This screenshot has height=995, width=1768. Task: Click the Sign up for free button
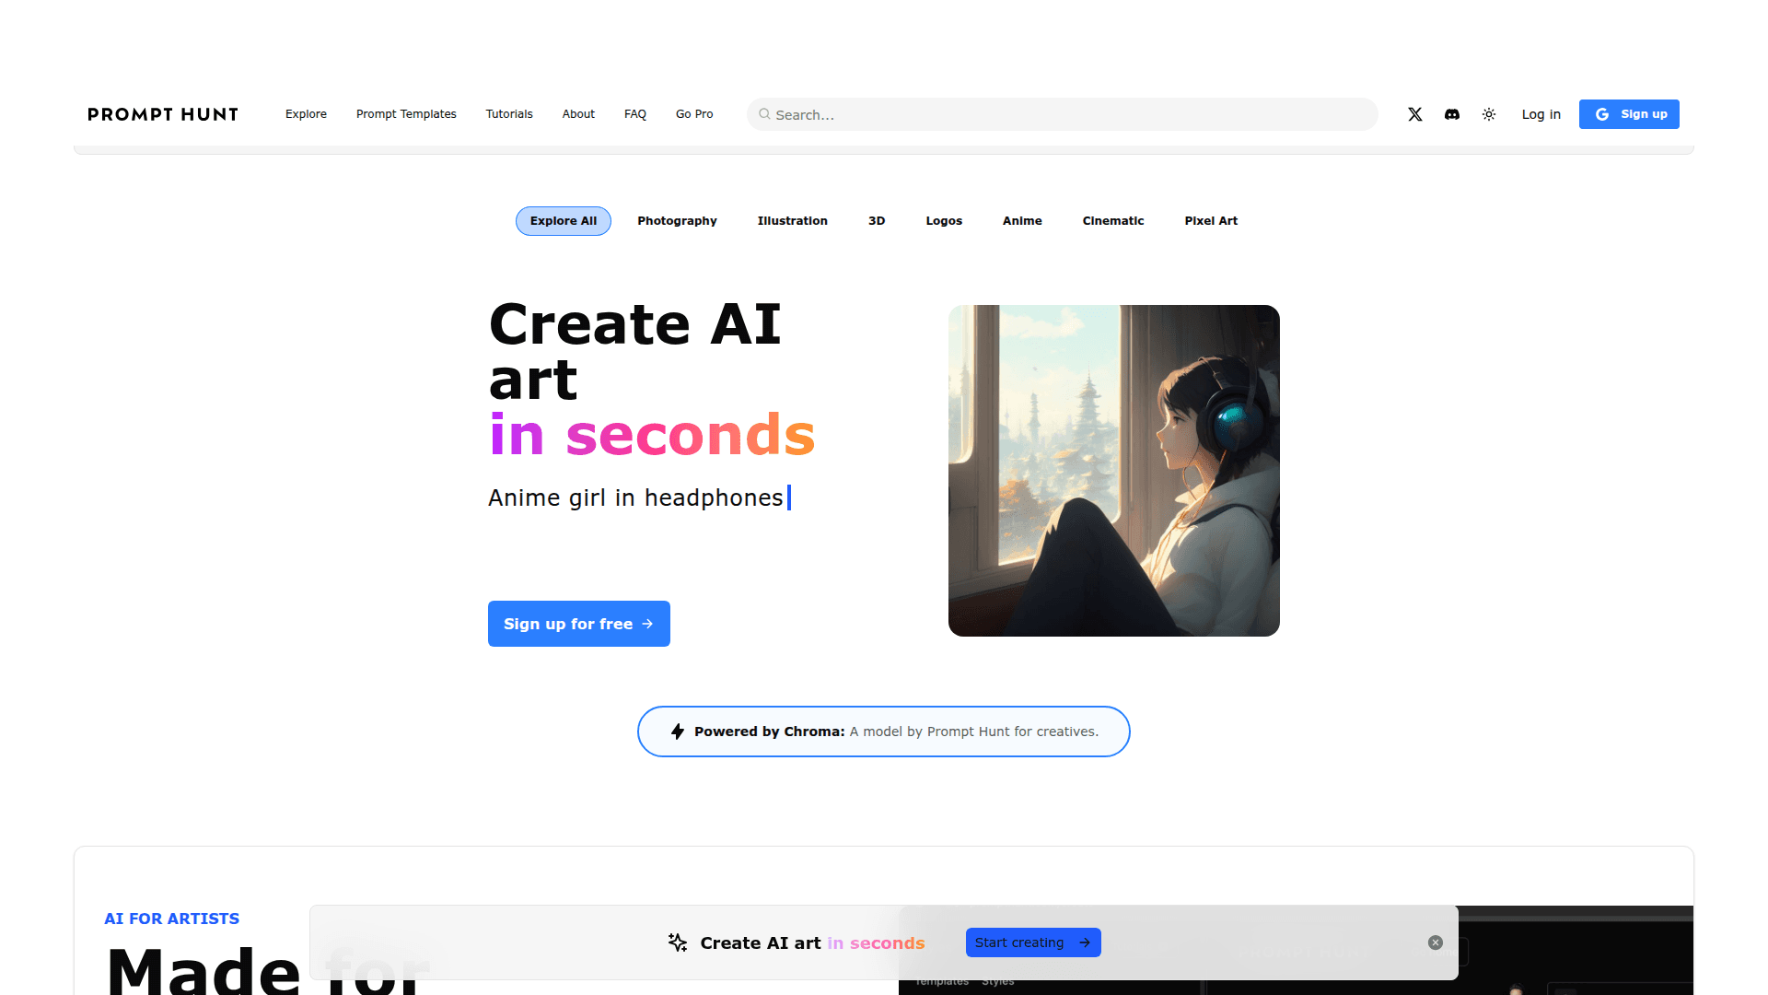tap(579, 624)
